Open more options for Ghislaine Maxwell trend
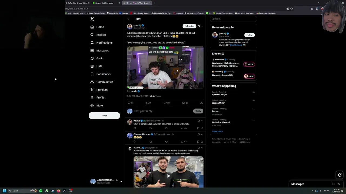 coord(254,120)
